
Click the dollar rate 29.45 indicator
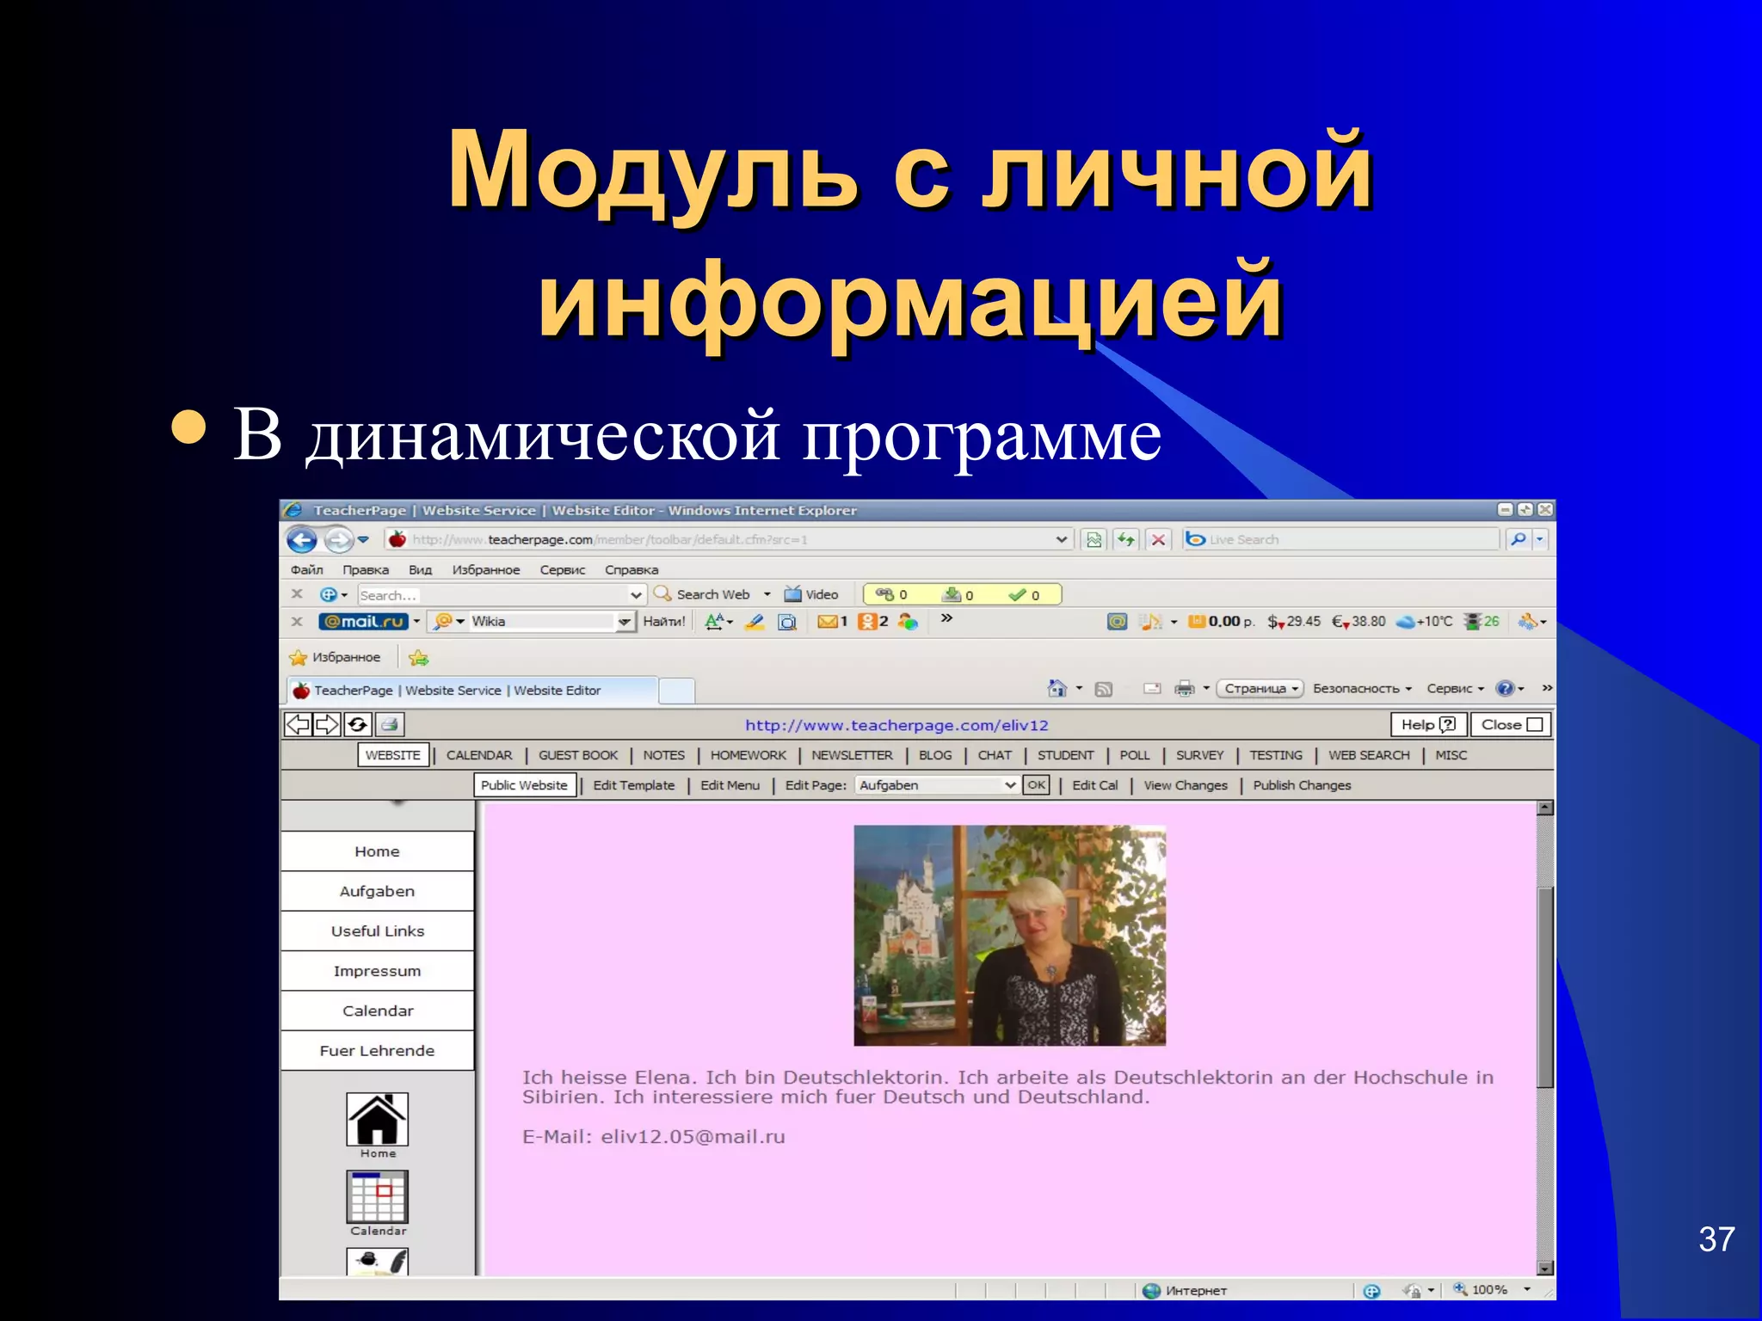1293,621
